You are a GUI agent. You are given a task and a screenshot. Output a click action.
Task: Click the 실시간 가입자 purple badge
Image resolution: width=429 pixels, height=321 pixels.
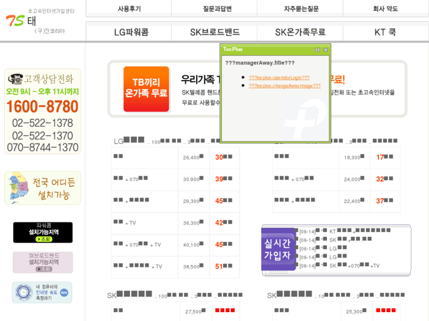(x=279, y=249)
